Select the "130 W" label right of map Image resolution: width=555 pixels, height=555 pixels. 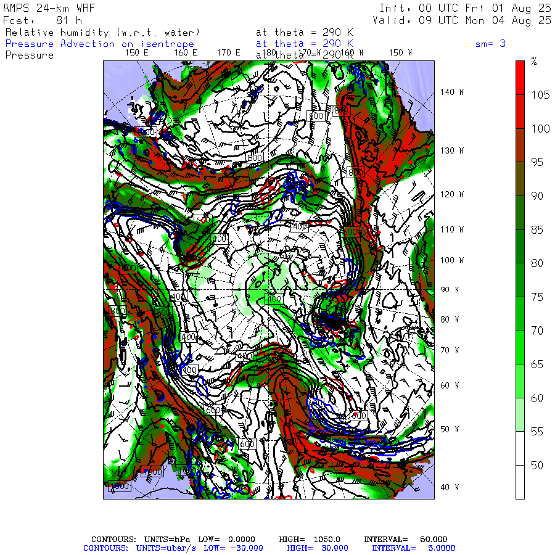[451, 150]
